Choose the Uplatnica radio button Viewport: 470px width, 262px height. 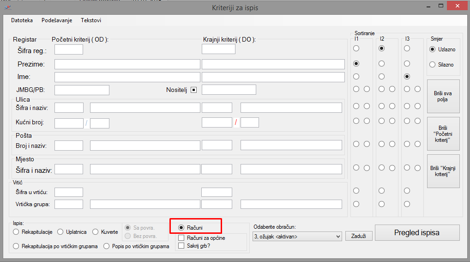[x=60, y=232]
